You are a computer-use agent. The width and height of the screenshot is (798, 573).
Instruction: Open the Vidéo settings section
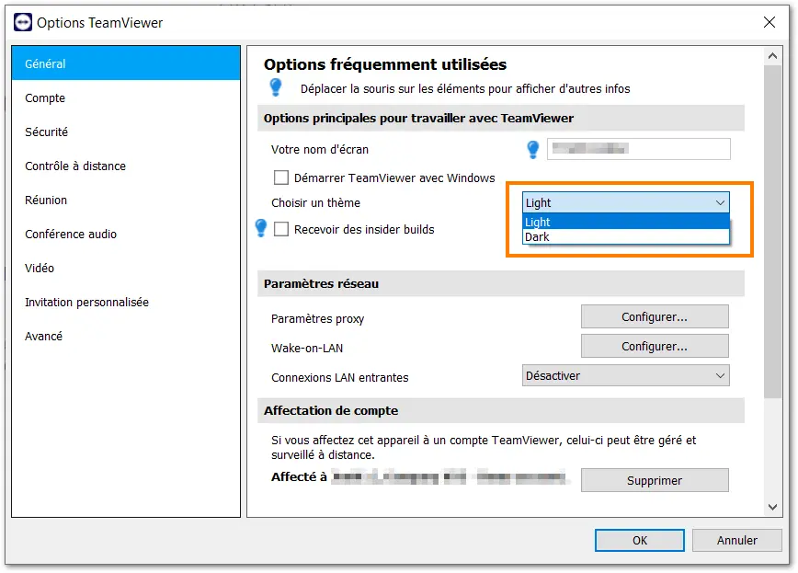tap(126, 268)
